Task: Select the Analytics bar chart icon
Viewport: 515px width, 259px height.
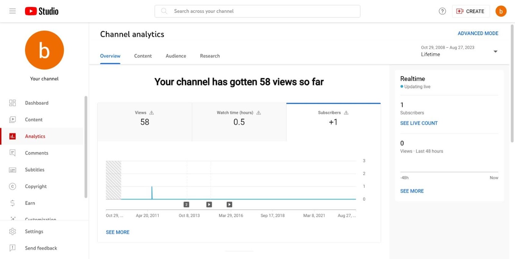Action: 13,136
